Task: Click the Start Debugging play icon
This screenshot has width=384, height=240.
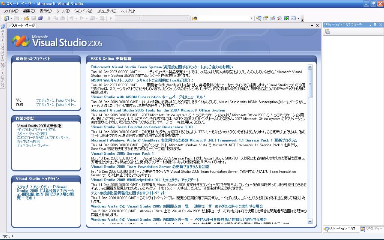Action: [111, 18]
